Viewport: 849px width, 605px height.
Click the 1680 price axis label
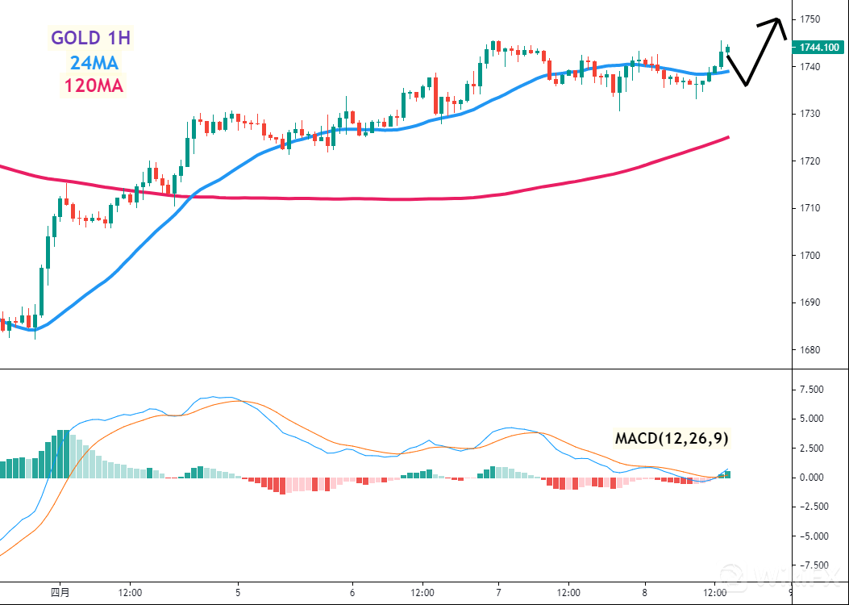(809, 349)
